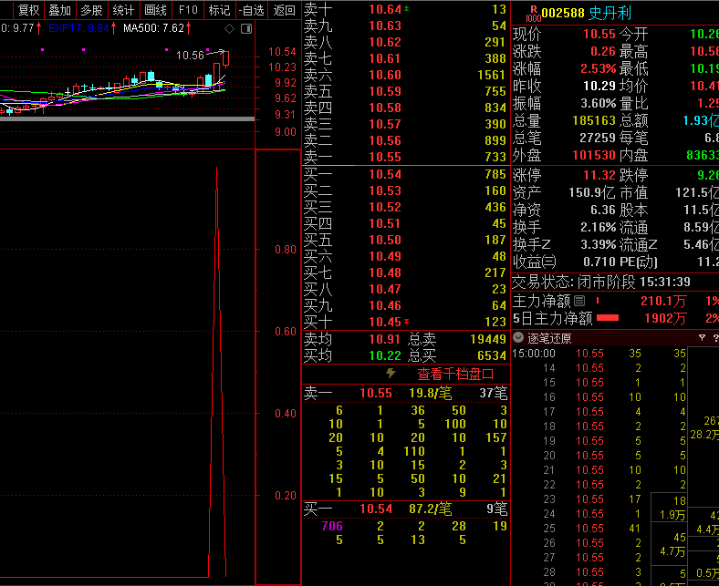The image size is (719, 586).
Task: Open the 主力净额 detail list icon
Action: (578, 301)
